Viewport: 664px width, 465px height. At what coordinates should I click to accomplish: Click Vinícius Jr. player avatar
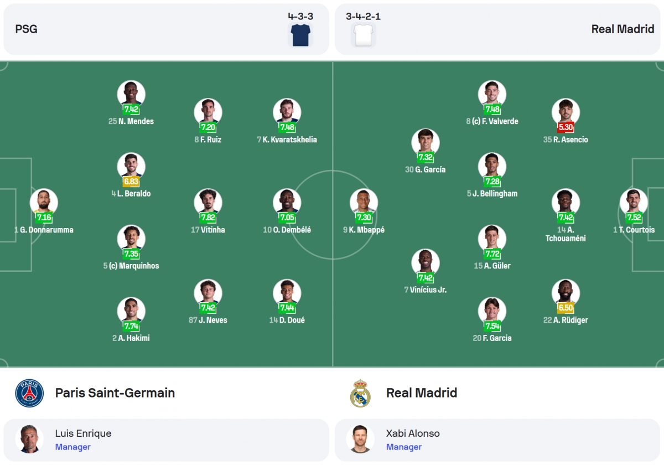click(426, 263)
